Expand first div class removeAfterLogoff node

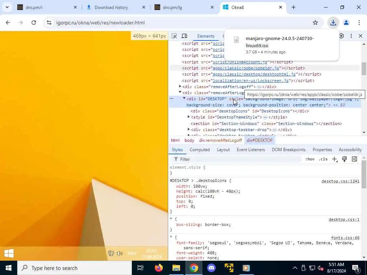(x=180, y=87)
